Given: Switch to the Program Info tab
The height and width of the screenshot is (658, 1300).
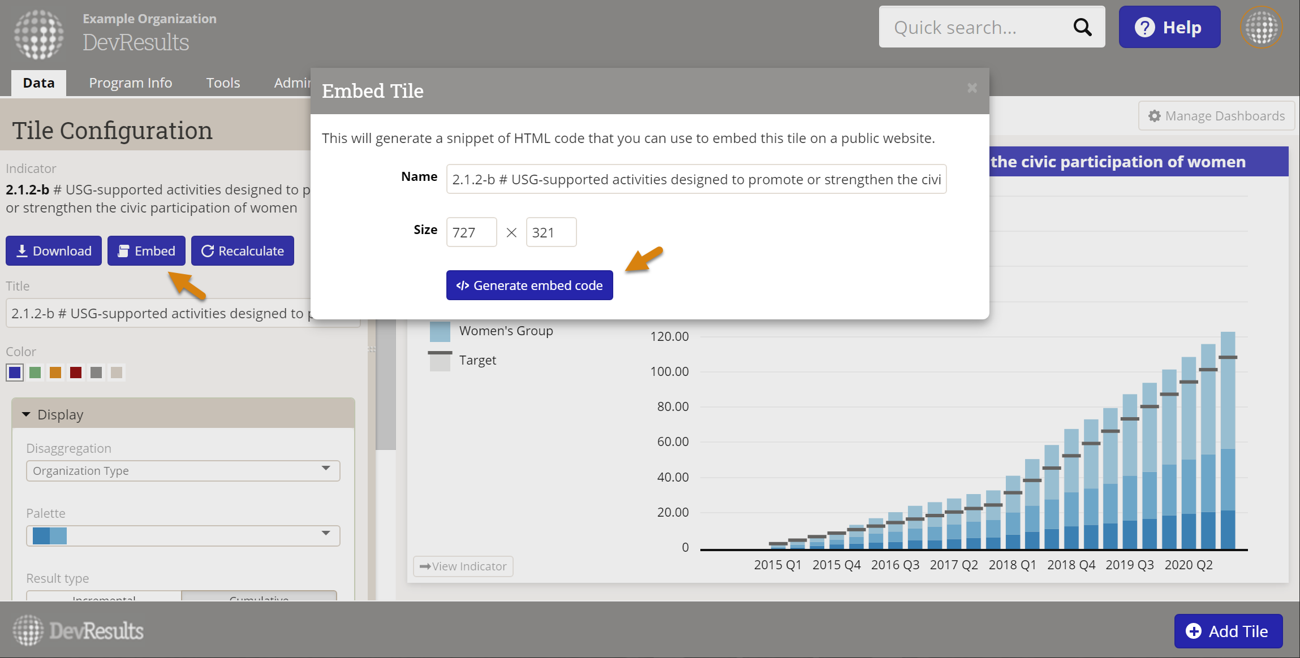Looking at the screenshot, I should pyautogui.click(x=130, y=83).
